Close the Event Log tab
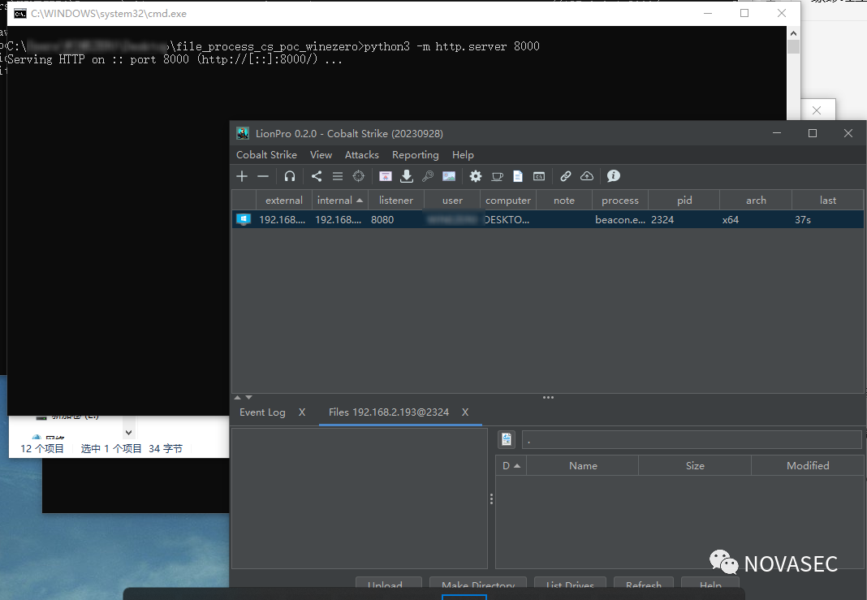This screenshot has width=867, height=600. pyautogui.click(x=302, y=412)
